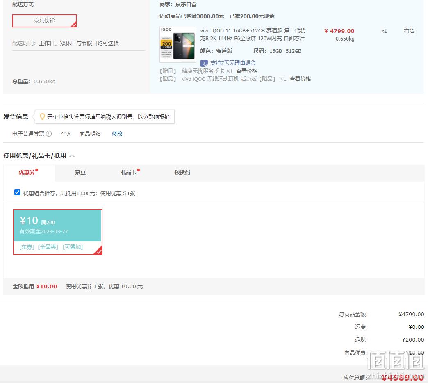
Task: Click 运费 ¥0.00 value
Action: point(416,327)
